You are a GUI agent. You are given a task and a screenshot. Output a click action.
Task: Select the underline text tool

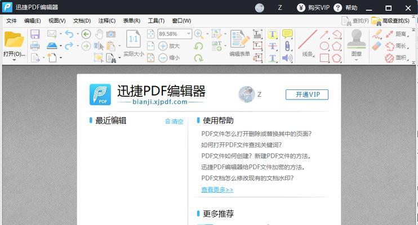(273, 58)
